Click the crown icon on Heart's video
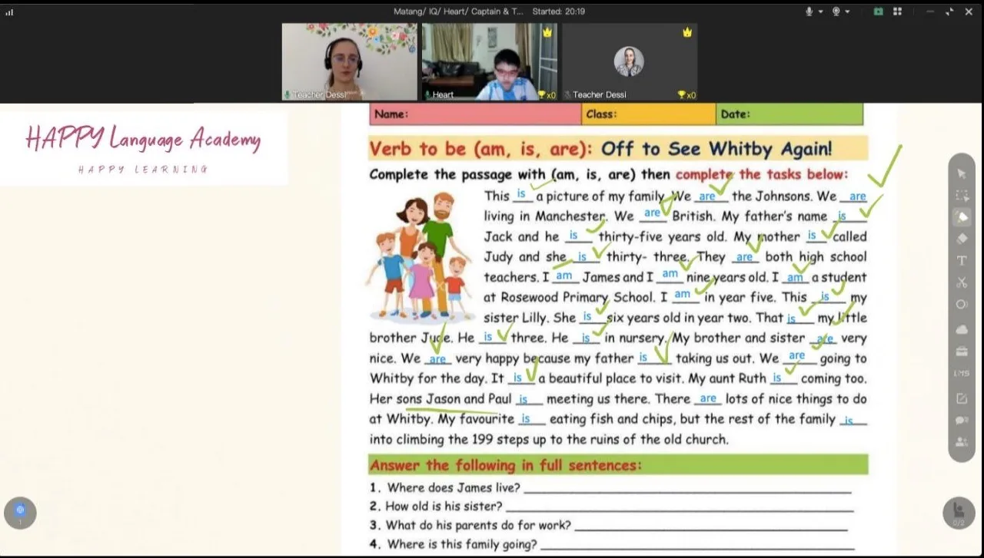Image resolution: width=984 pixels, height=558 pixels. (x=547, y=32)
